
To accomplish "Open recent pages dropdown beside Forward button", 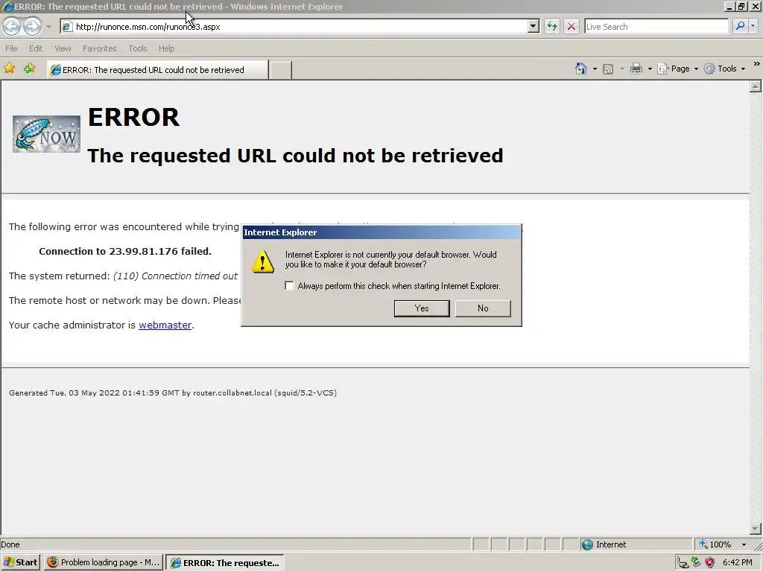I will pyautogui.click(x=48, y=27).
